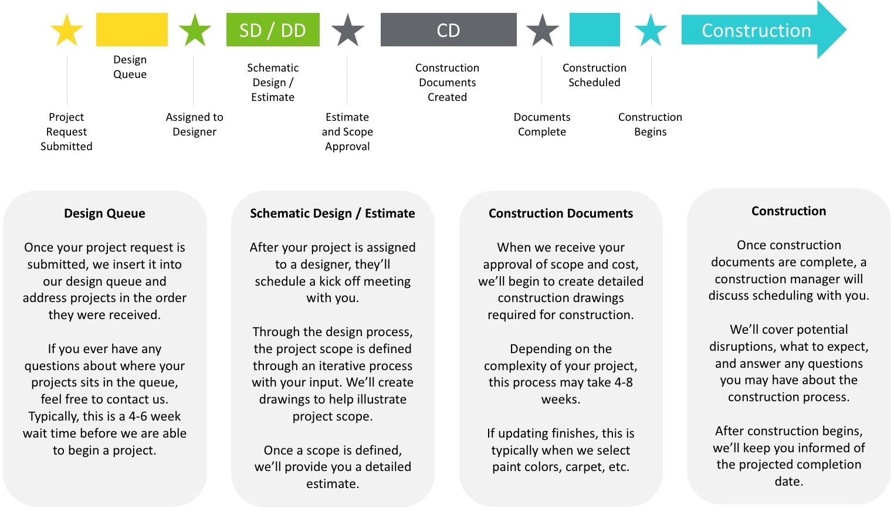Click the gray Documents Complete star

pos(543,31)
